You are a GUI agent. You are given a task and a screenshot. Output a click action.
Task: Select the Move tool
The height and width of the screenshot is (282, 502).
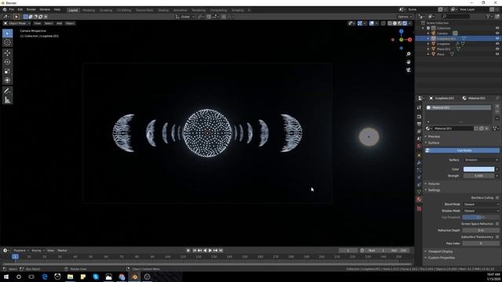(7, 52)
